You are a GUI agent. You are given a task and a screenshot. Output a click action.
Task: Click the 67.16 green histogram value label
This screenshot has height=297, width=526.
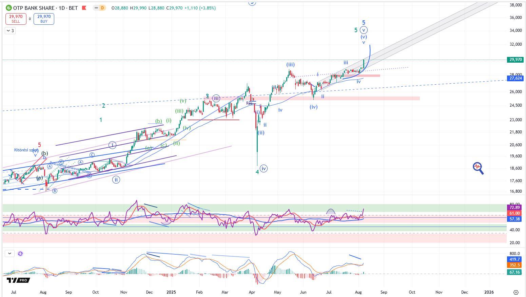514,272
